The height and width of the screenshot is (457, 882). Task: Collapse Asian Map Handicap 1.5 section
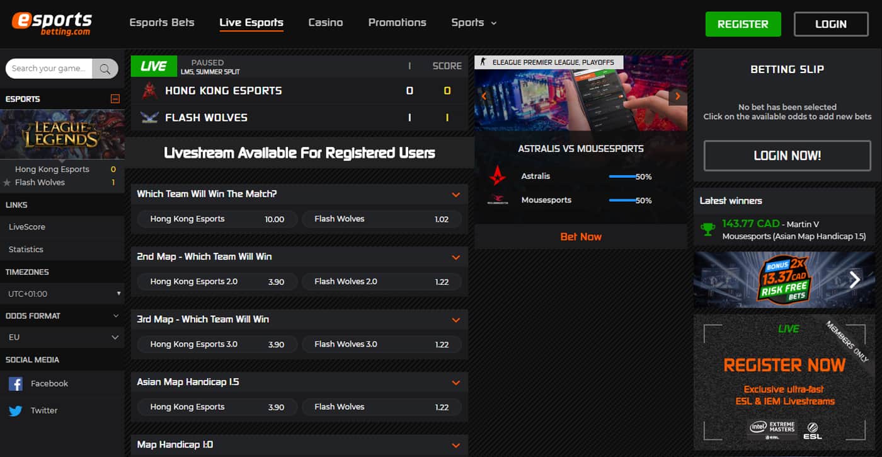456,383
